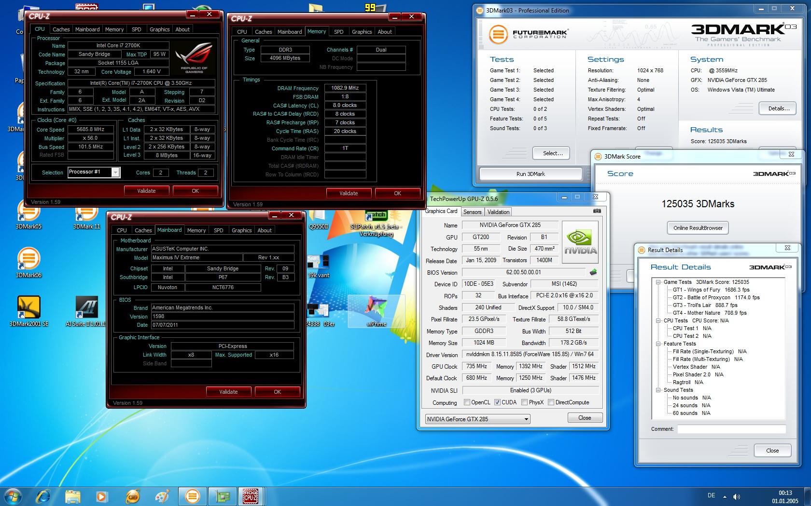
Task: Select GT4 - Mother Nature result
Action: point(710,313)
